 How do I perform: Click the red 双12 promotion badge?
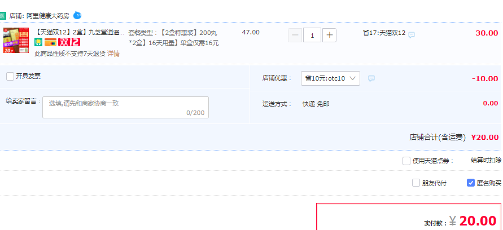(69, 42)
